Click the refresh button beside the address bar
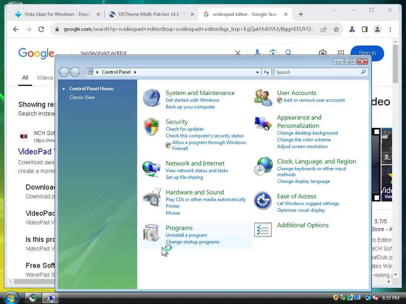Screen dimensions: 406x304 (x=266, y=72)
